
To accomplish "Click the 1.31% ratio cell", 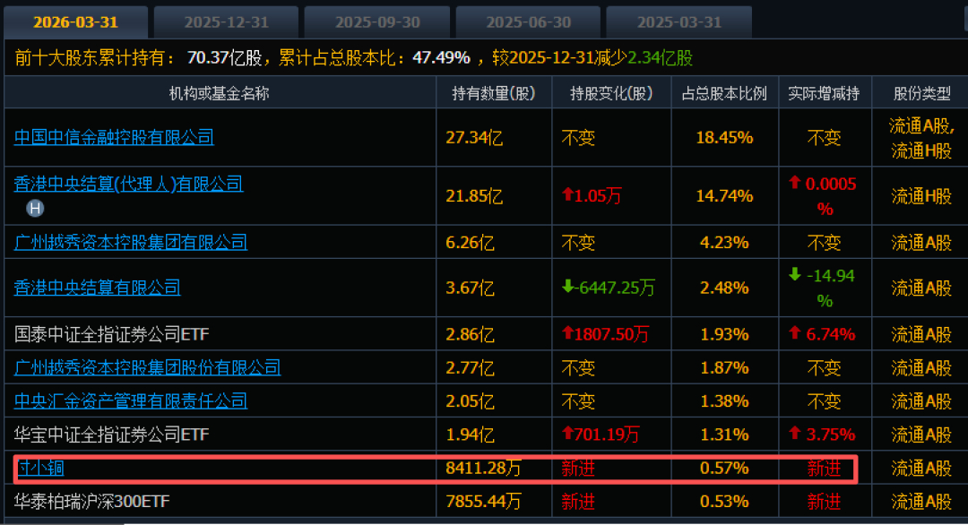I will (x=724, y=435).
